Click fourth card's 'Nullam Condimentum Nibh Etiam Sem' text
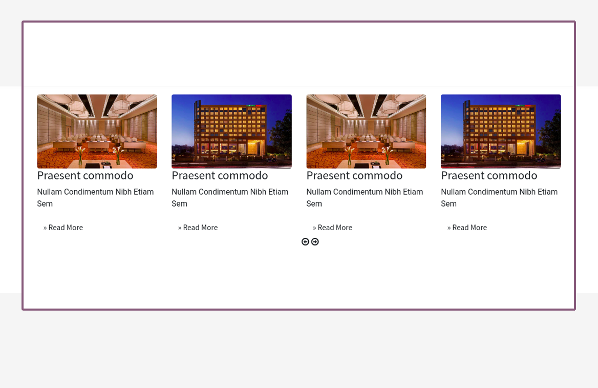 (x=499, y=197)
